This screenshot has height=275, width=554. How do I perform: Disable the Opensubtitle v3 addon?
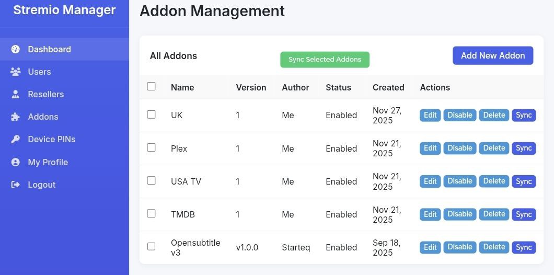[x=460, y=247]
